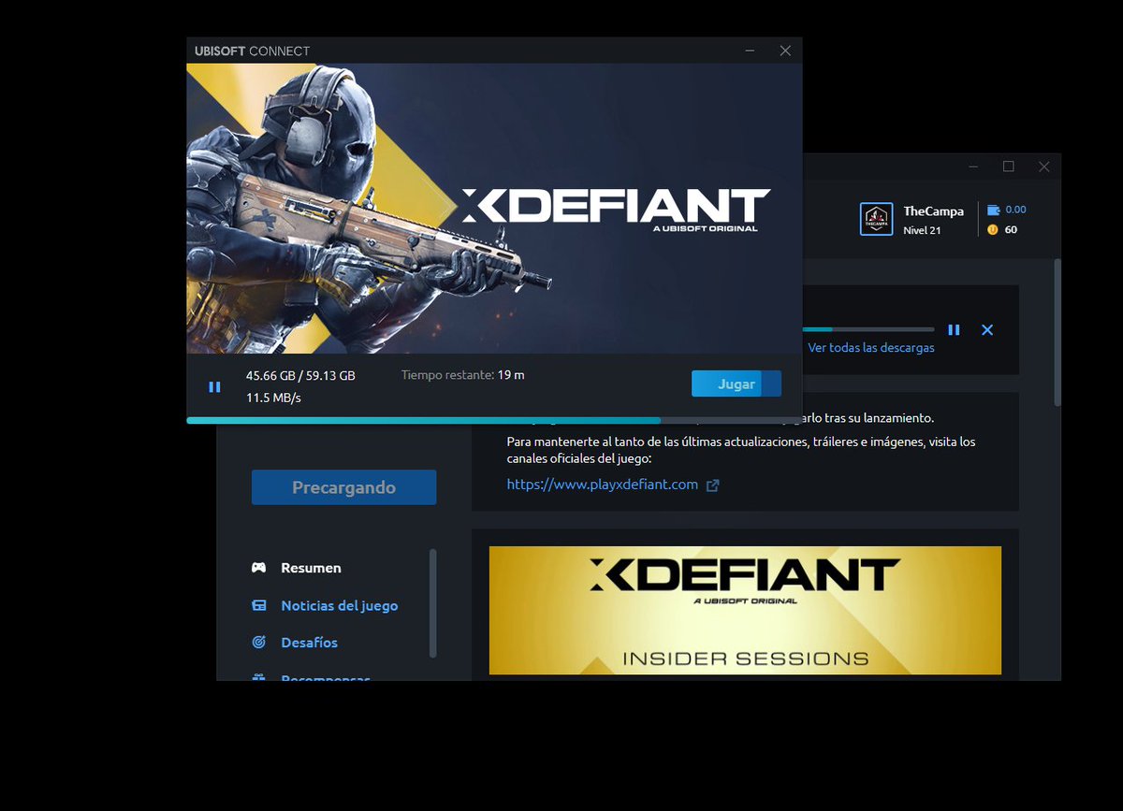Screen dimensions: 1123x811
Task: Minimize the background Ubisoft Connect window
Action: click(973, 167)
